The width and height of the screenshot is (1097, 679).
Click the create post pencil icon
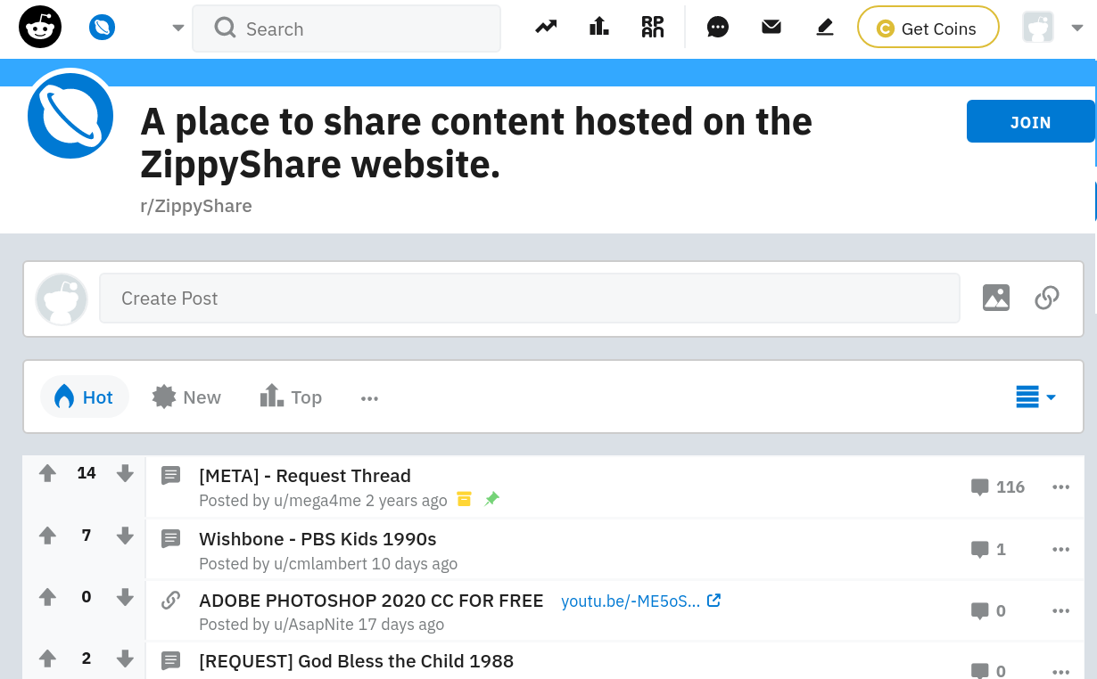click(x=825, y=28)
